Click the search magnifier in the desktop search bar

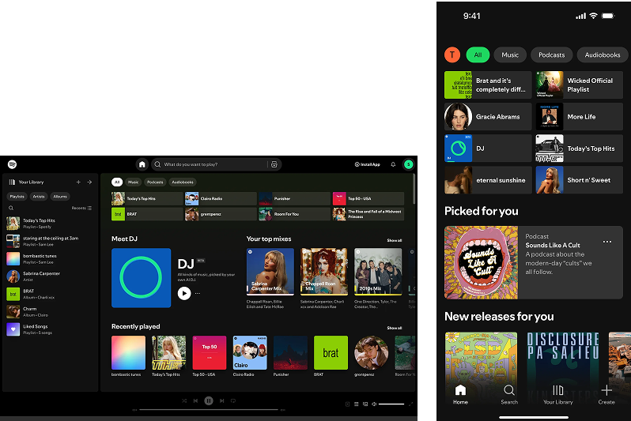(x=158, y=164)
